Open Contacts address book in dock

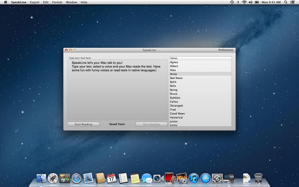(x=100, y=178)
